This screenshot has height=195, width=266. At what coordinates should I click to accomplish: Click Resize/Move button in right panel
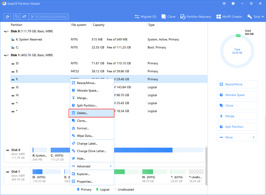[237, 84]
